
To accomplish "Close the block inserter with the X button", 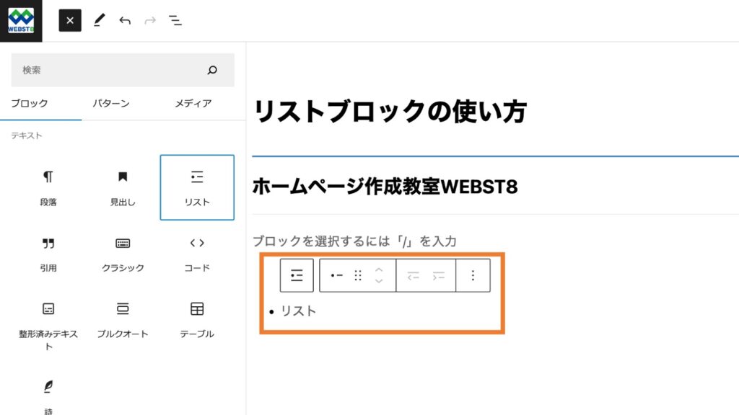I will tap(69, 20).
